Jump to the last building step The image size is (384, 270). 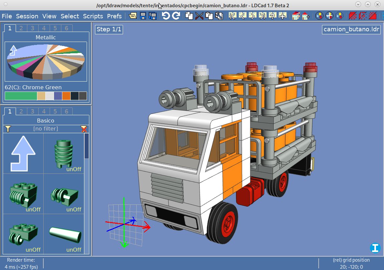[262, 16]
